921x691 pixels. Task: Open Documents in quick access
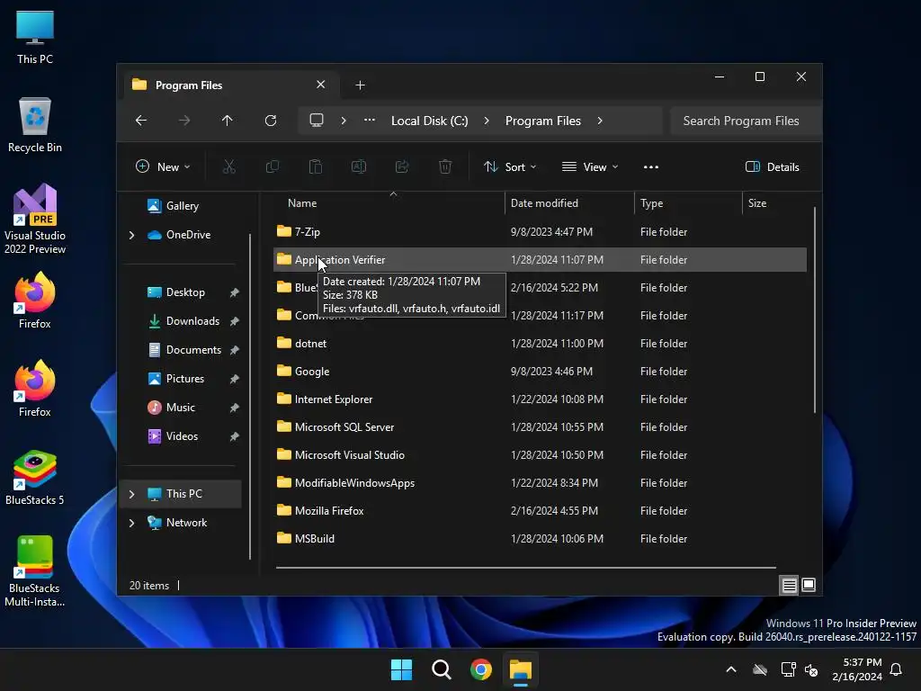(184, 350)
